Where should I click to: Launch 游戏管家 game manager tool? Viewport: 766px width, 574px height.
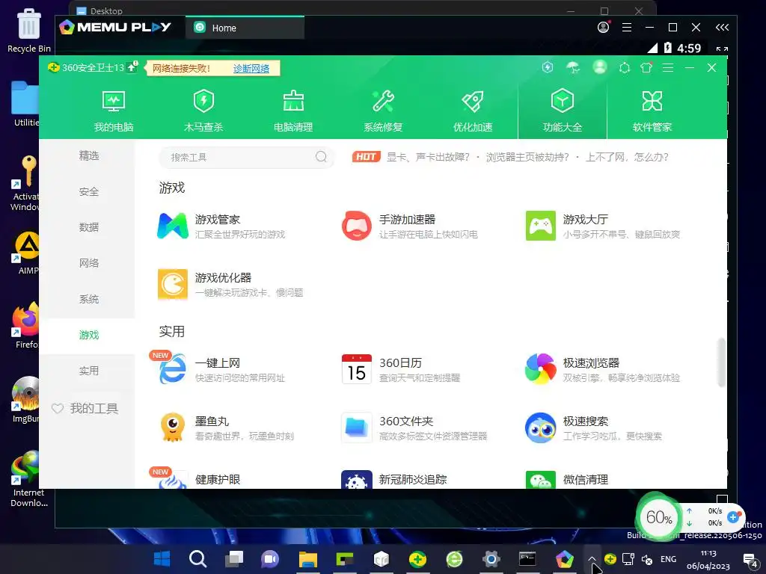223,226
